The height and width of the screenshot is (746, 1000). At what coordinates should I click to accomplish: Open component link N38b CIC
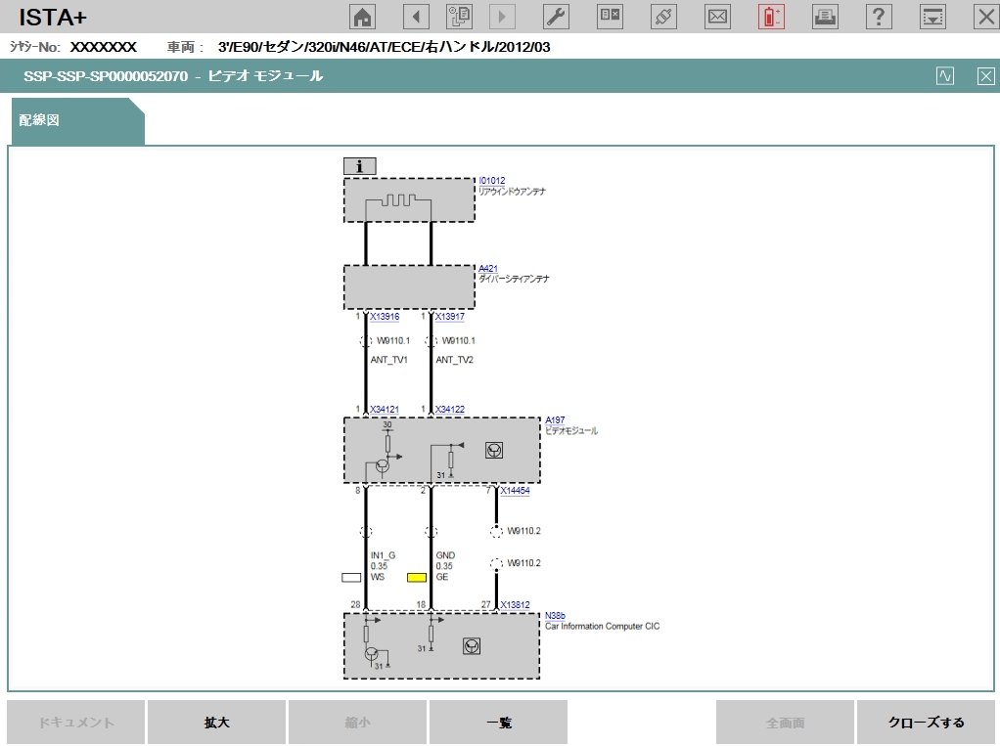coord(555,615)
